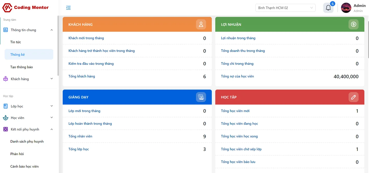This screenshot has width=369, height=173.
Task: Expand the Học viên menu chevron
Action: point(52,118)
